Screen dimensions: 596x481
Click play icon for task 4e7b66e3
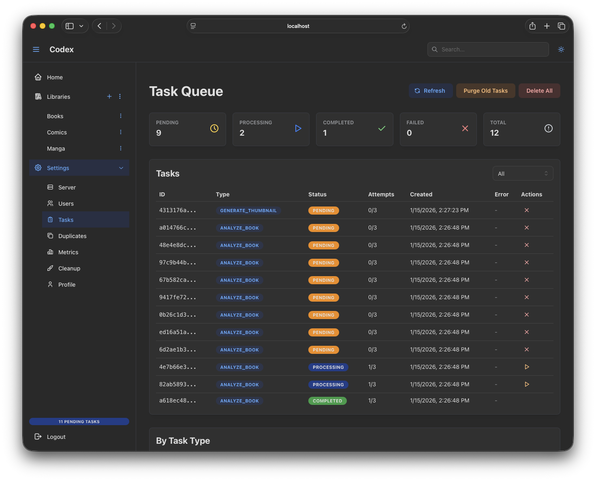click(x=526, y=367)
